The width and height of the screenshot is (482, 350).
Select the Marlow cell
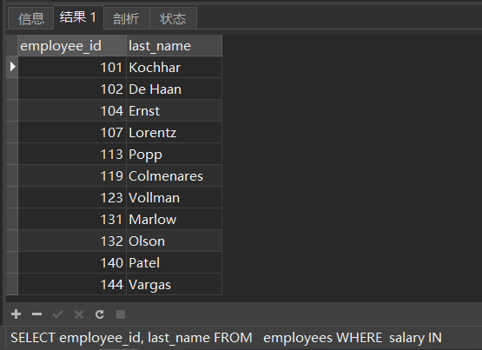pyautogui.click(x=174, y=220)
